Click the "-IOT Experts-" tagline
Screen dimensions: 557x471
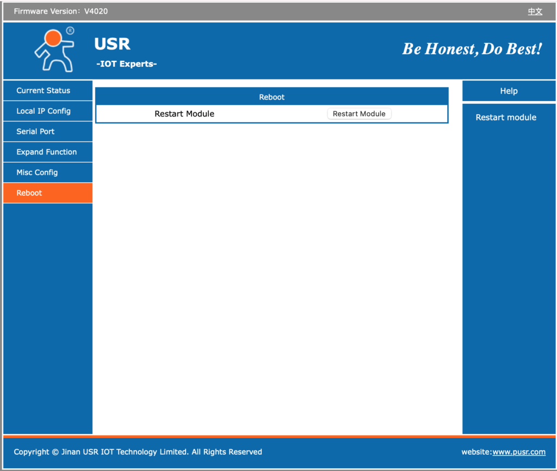click(126, 64)
